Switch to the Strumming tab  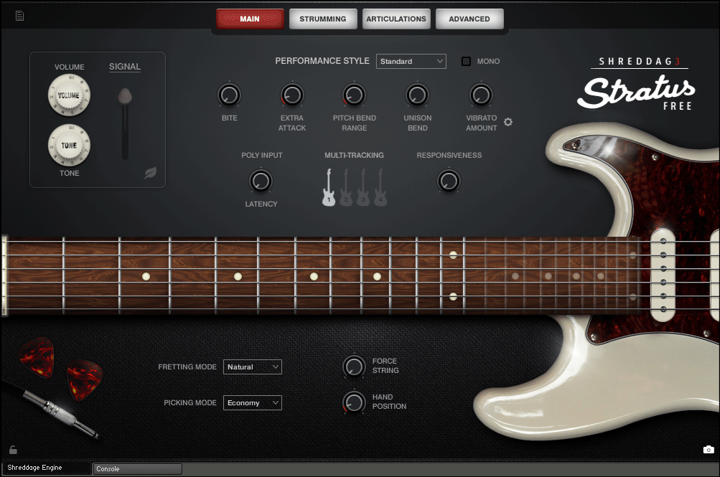tap(322, 19)
